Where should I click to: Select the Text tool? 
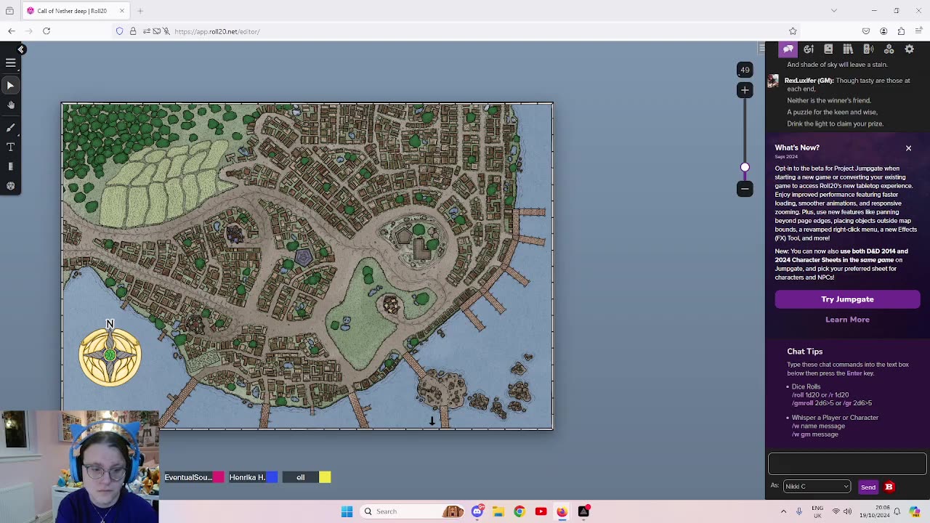click(11, 147)
